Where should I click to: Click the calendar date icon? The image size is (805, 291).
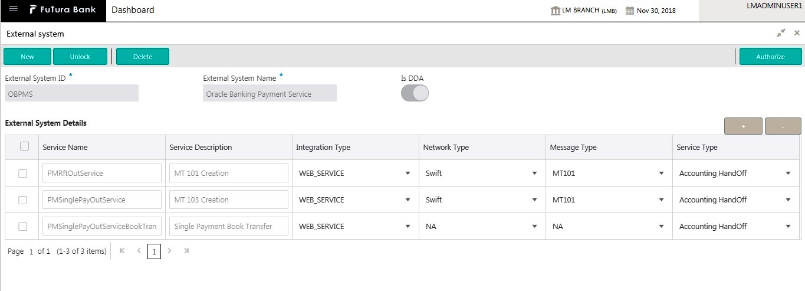pyautogui.click(x=629, y=11)
